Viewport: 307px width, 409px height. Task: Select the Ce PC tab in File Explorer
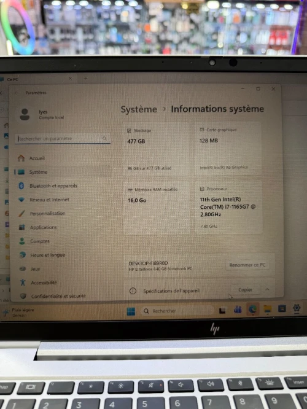36,79
